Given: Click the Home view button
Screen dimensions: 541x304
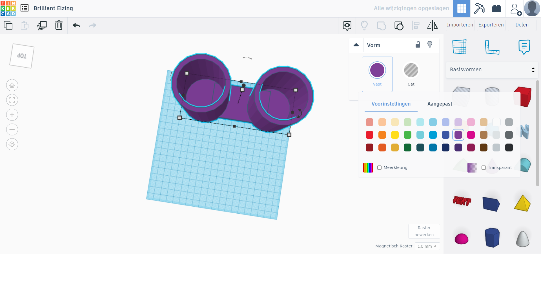Looking at the screenshot, I should click(x=12, y=85).
